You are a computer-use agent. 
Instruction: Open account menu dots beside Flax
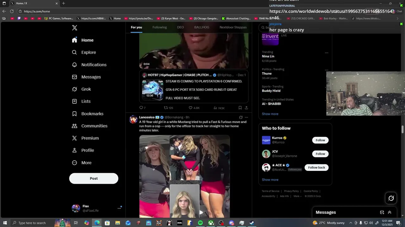click(x=119, y=208)
